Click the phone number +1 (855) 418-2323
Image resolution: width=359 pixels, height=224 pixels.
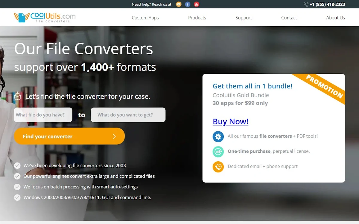[x=327, y=4]
